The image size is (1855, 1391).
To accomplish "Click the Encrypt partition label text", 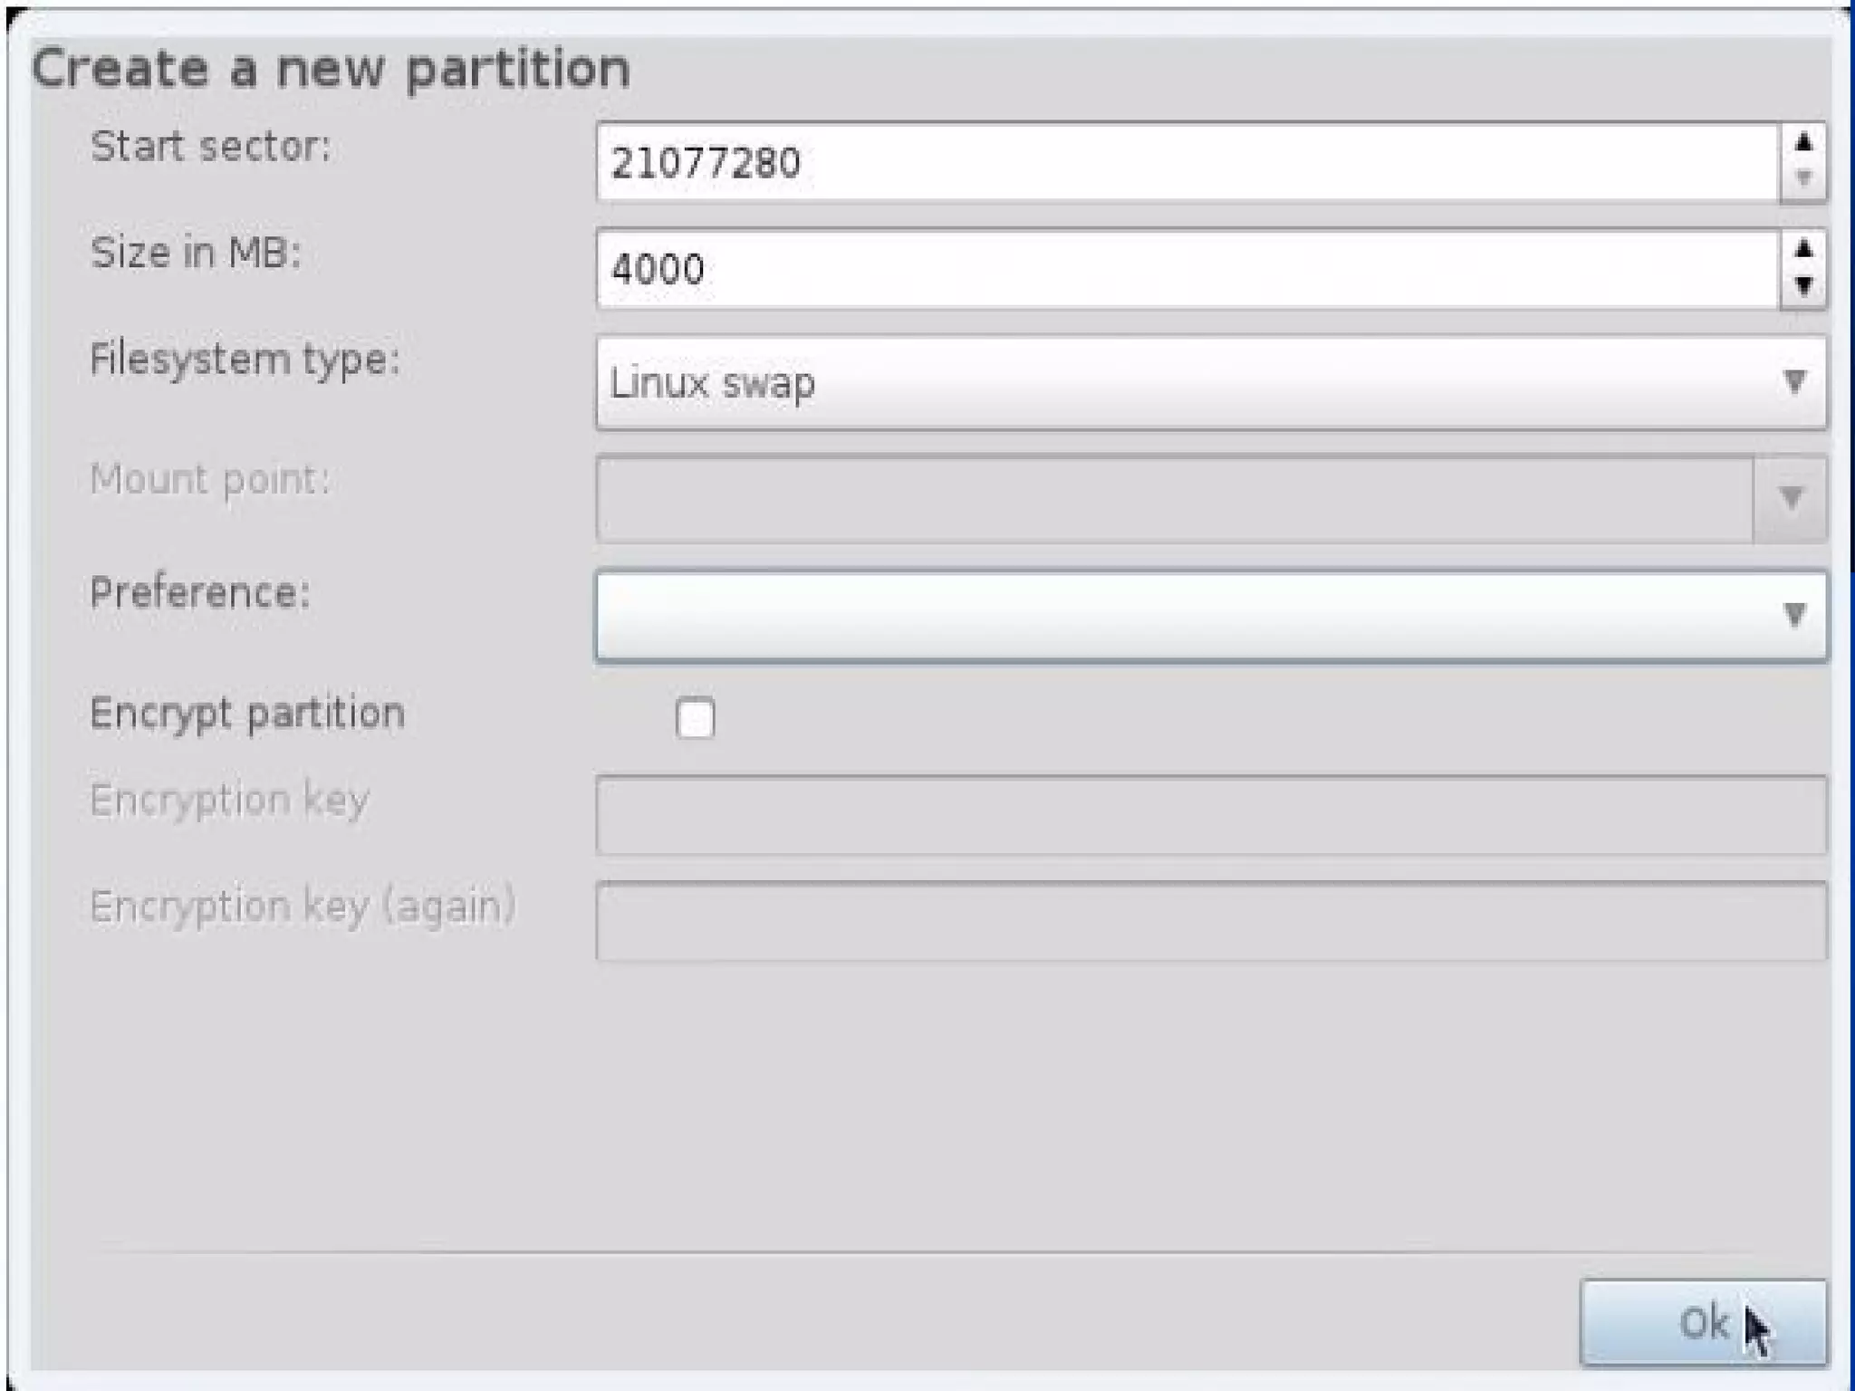I will 247,714.
